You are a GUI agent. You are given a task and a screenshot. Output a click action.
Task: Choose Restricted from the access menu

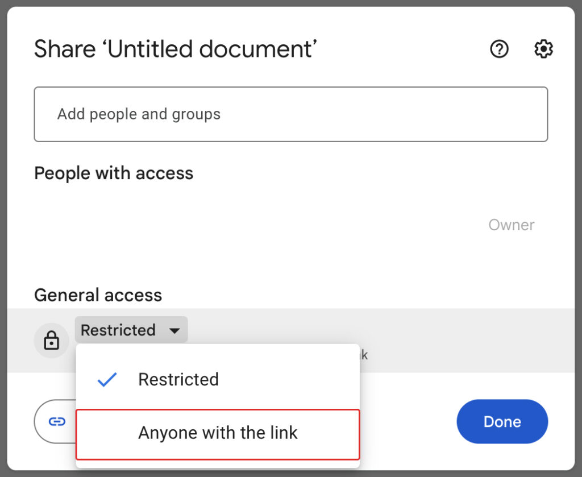click(178, 379)
